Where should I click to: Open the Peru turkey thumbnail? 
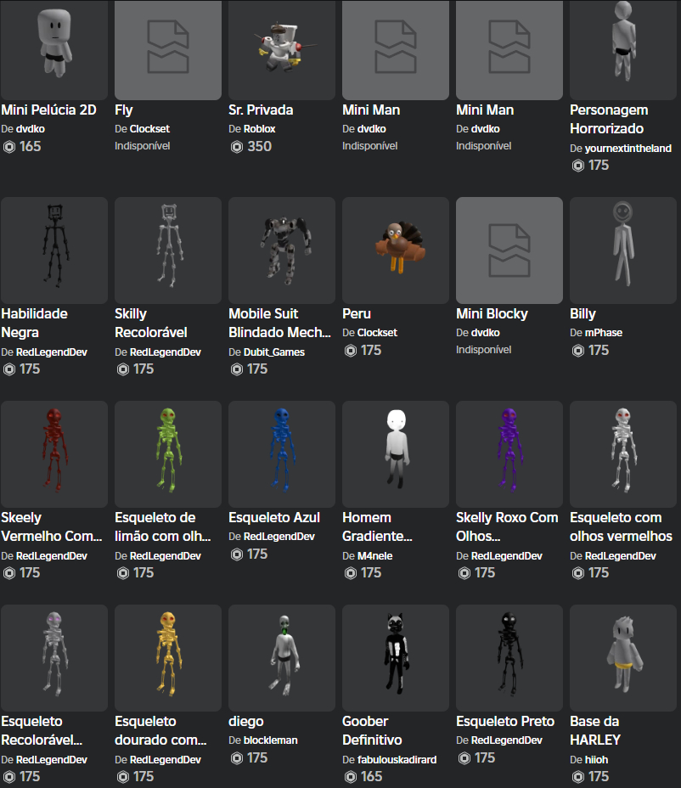396,250
